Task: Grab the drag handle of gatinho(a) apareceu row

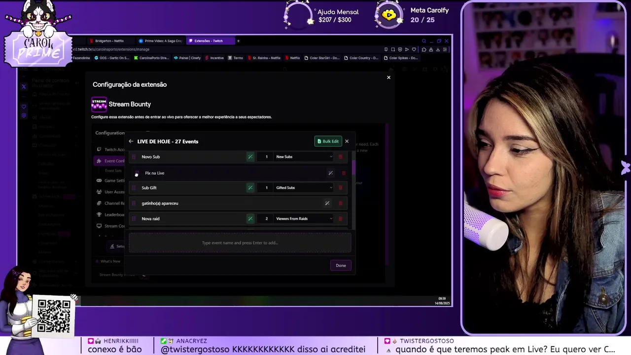Action: click(x=134, y=203)
